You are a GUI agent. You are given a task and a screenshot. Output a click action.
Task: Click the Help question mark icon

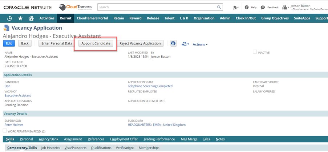247,7
